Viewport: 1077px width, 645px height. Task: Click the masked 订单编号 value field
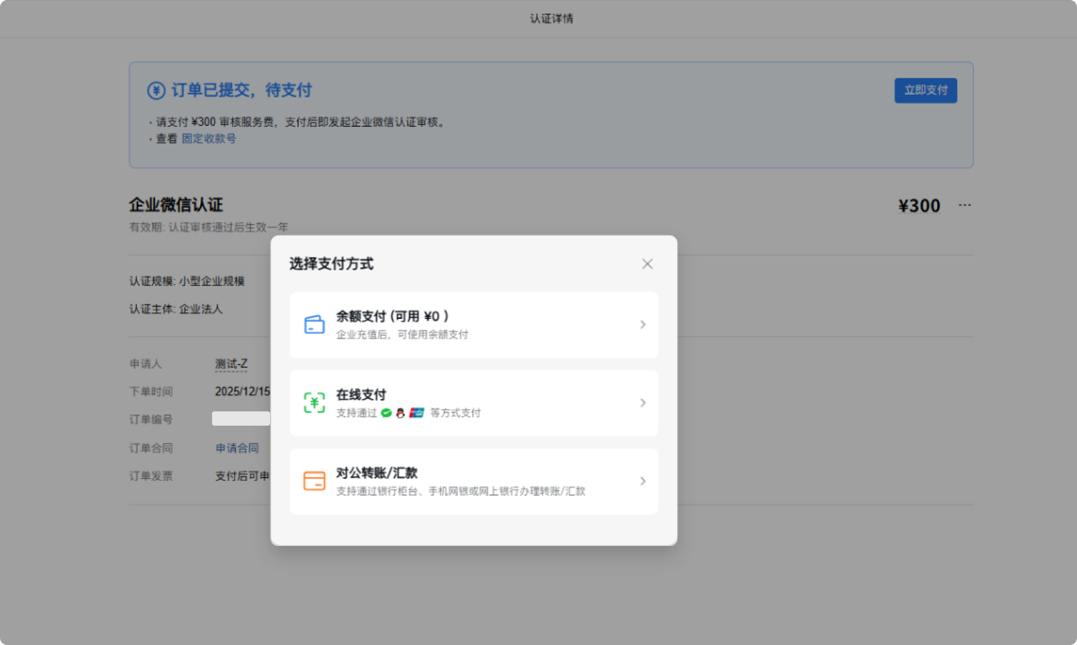click(x=241, y=419)
